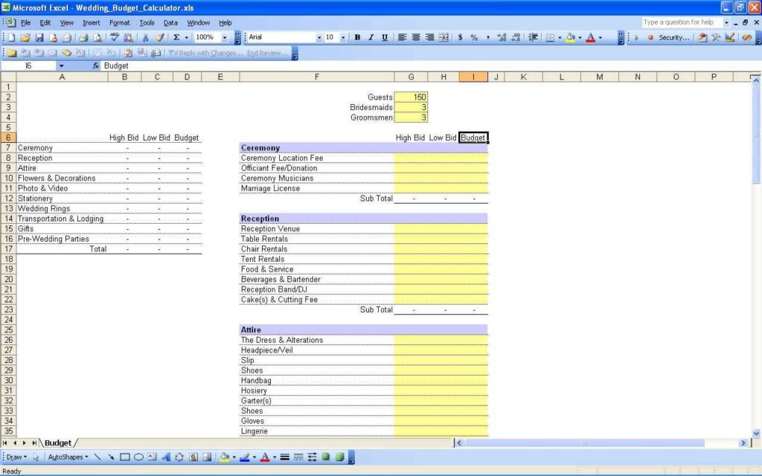762x476 pixels.
Task: Apply Percent Style formatting
Action: pos(473,37)
